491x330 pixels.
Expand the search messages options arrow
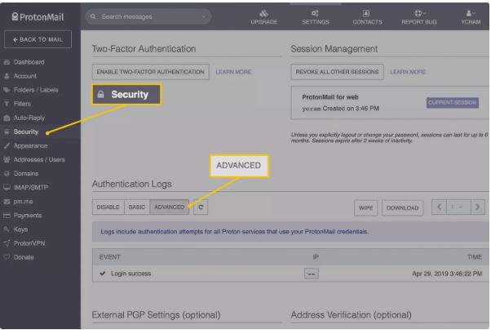click(203, 16)
